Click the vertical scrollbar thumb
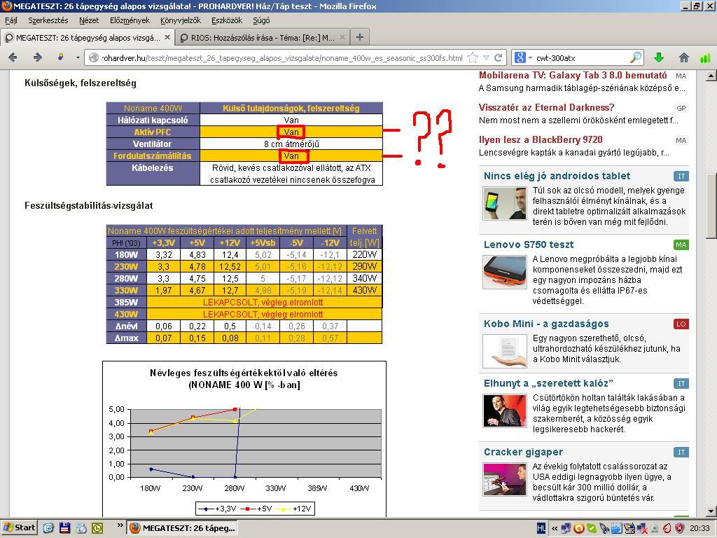 coord(711,205)
